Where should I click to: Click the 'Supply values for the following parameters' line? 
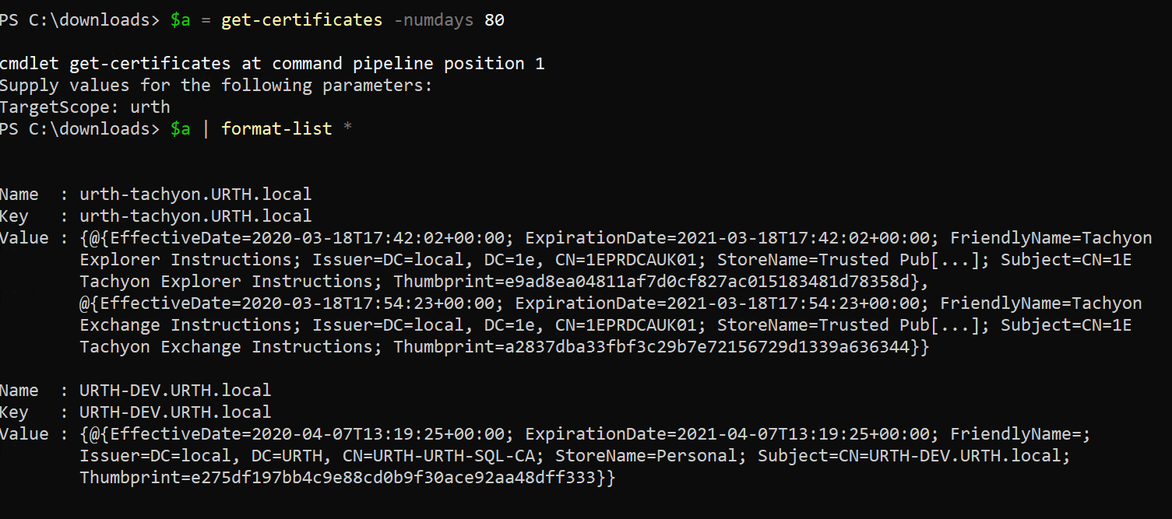[x=216, y=86]
